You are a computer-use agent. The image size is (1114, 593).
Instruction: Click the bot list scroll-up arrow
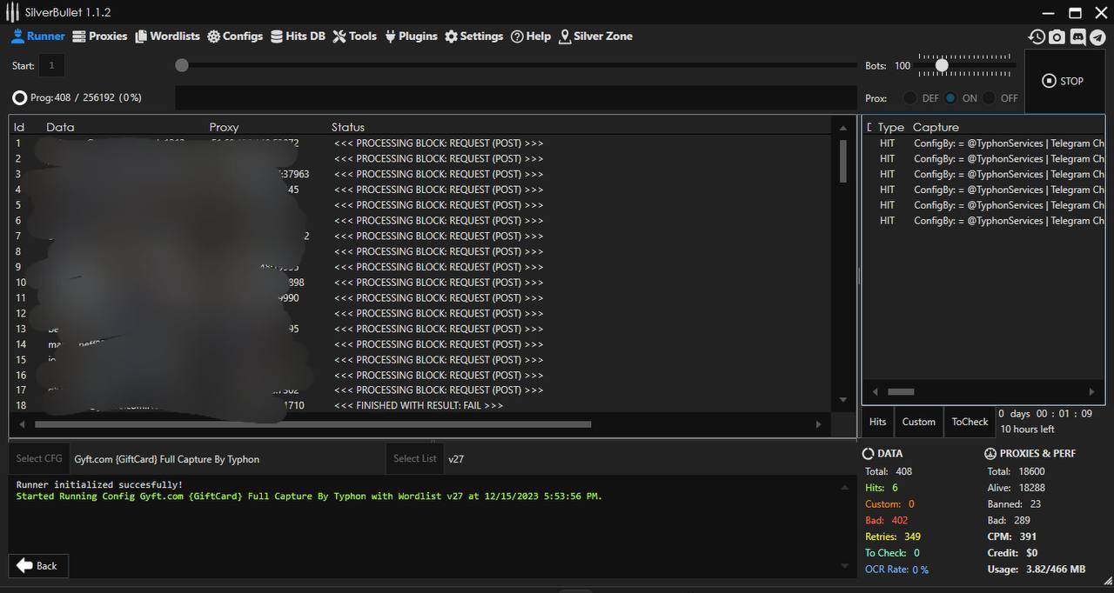click(x=842, y=128)
